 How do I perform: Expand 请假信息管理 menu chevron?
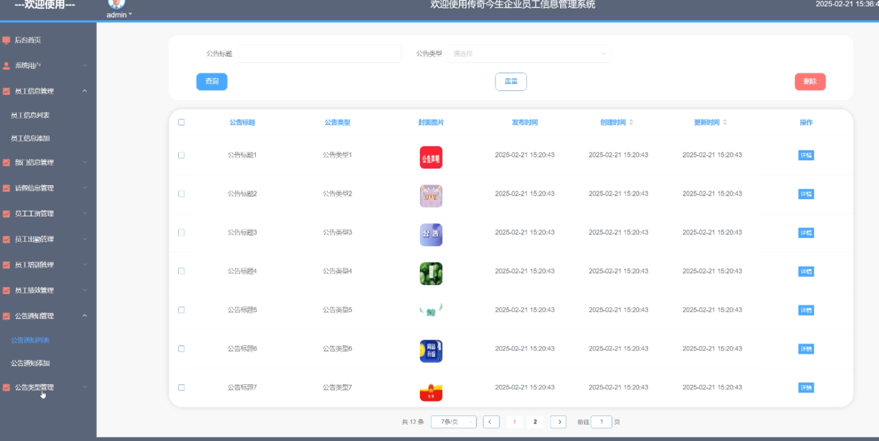[85, 189]
